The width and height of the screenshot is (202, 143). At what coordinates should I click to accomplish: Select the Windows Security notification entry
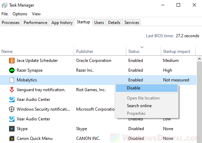(43, 109)
